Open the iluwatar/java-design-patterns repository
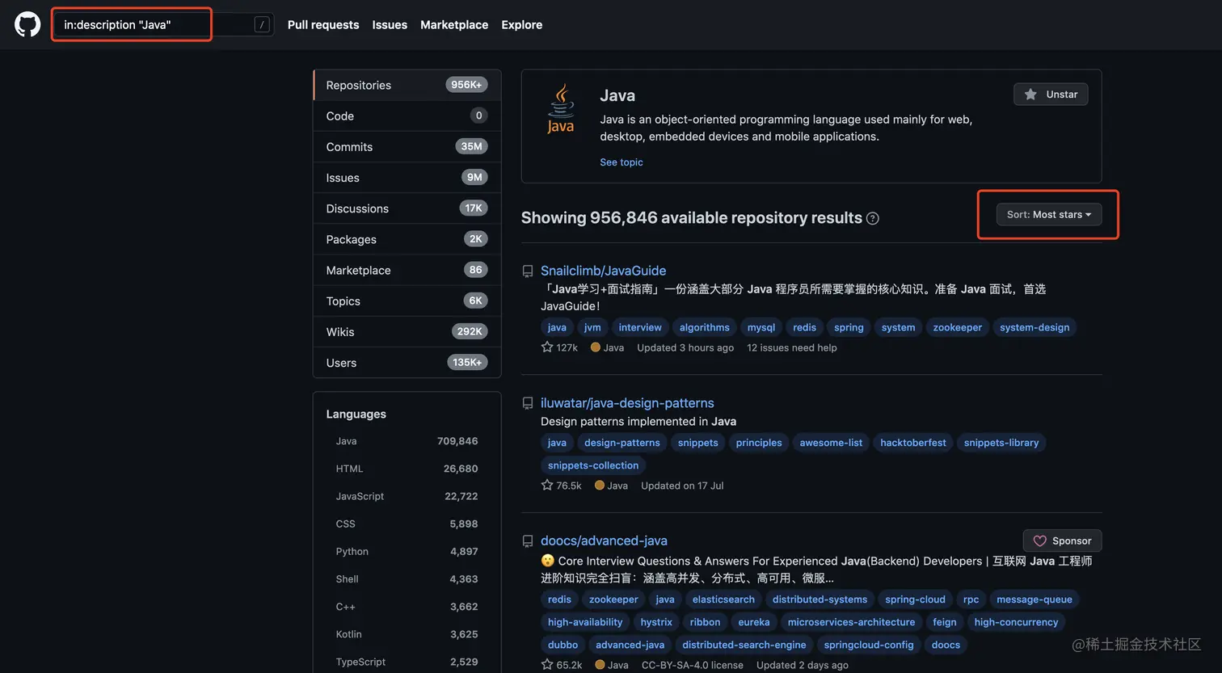The image size is (1222, 673). pos(627,403)
